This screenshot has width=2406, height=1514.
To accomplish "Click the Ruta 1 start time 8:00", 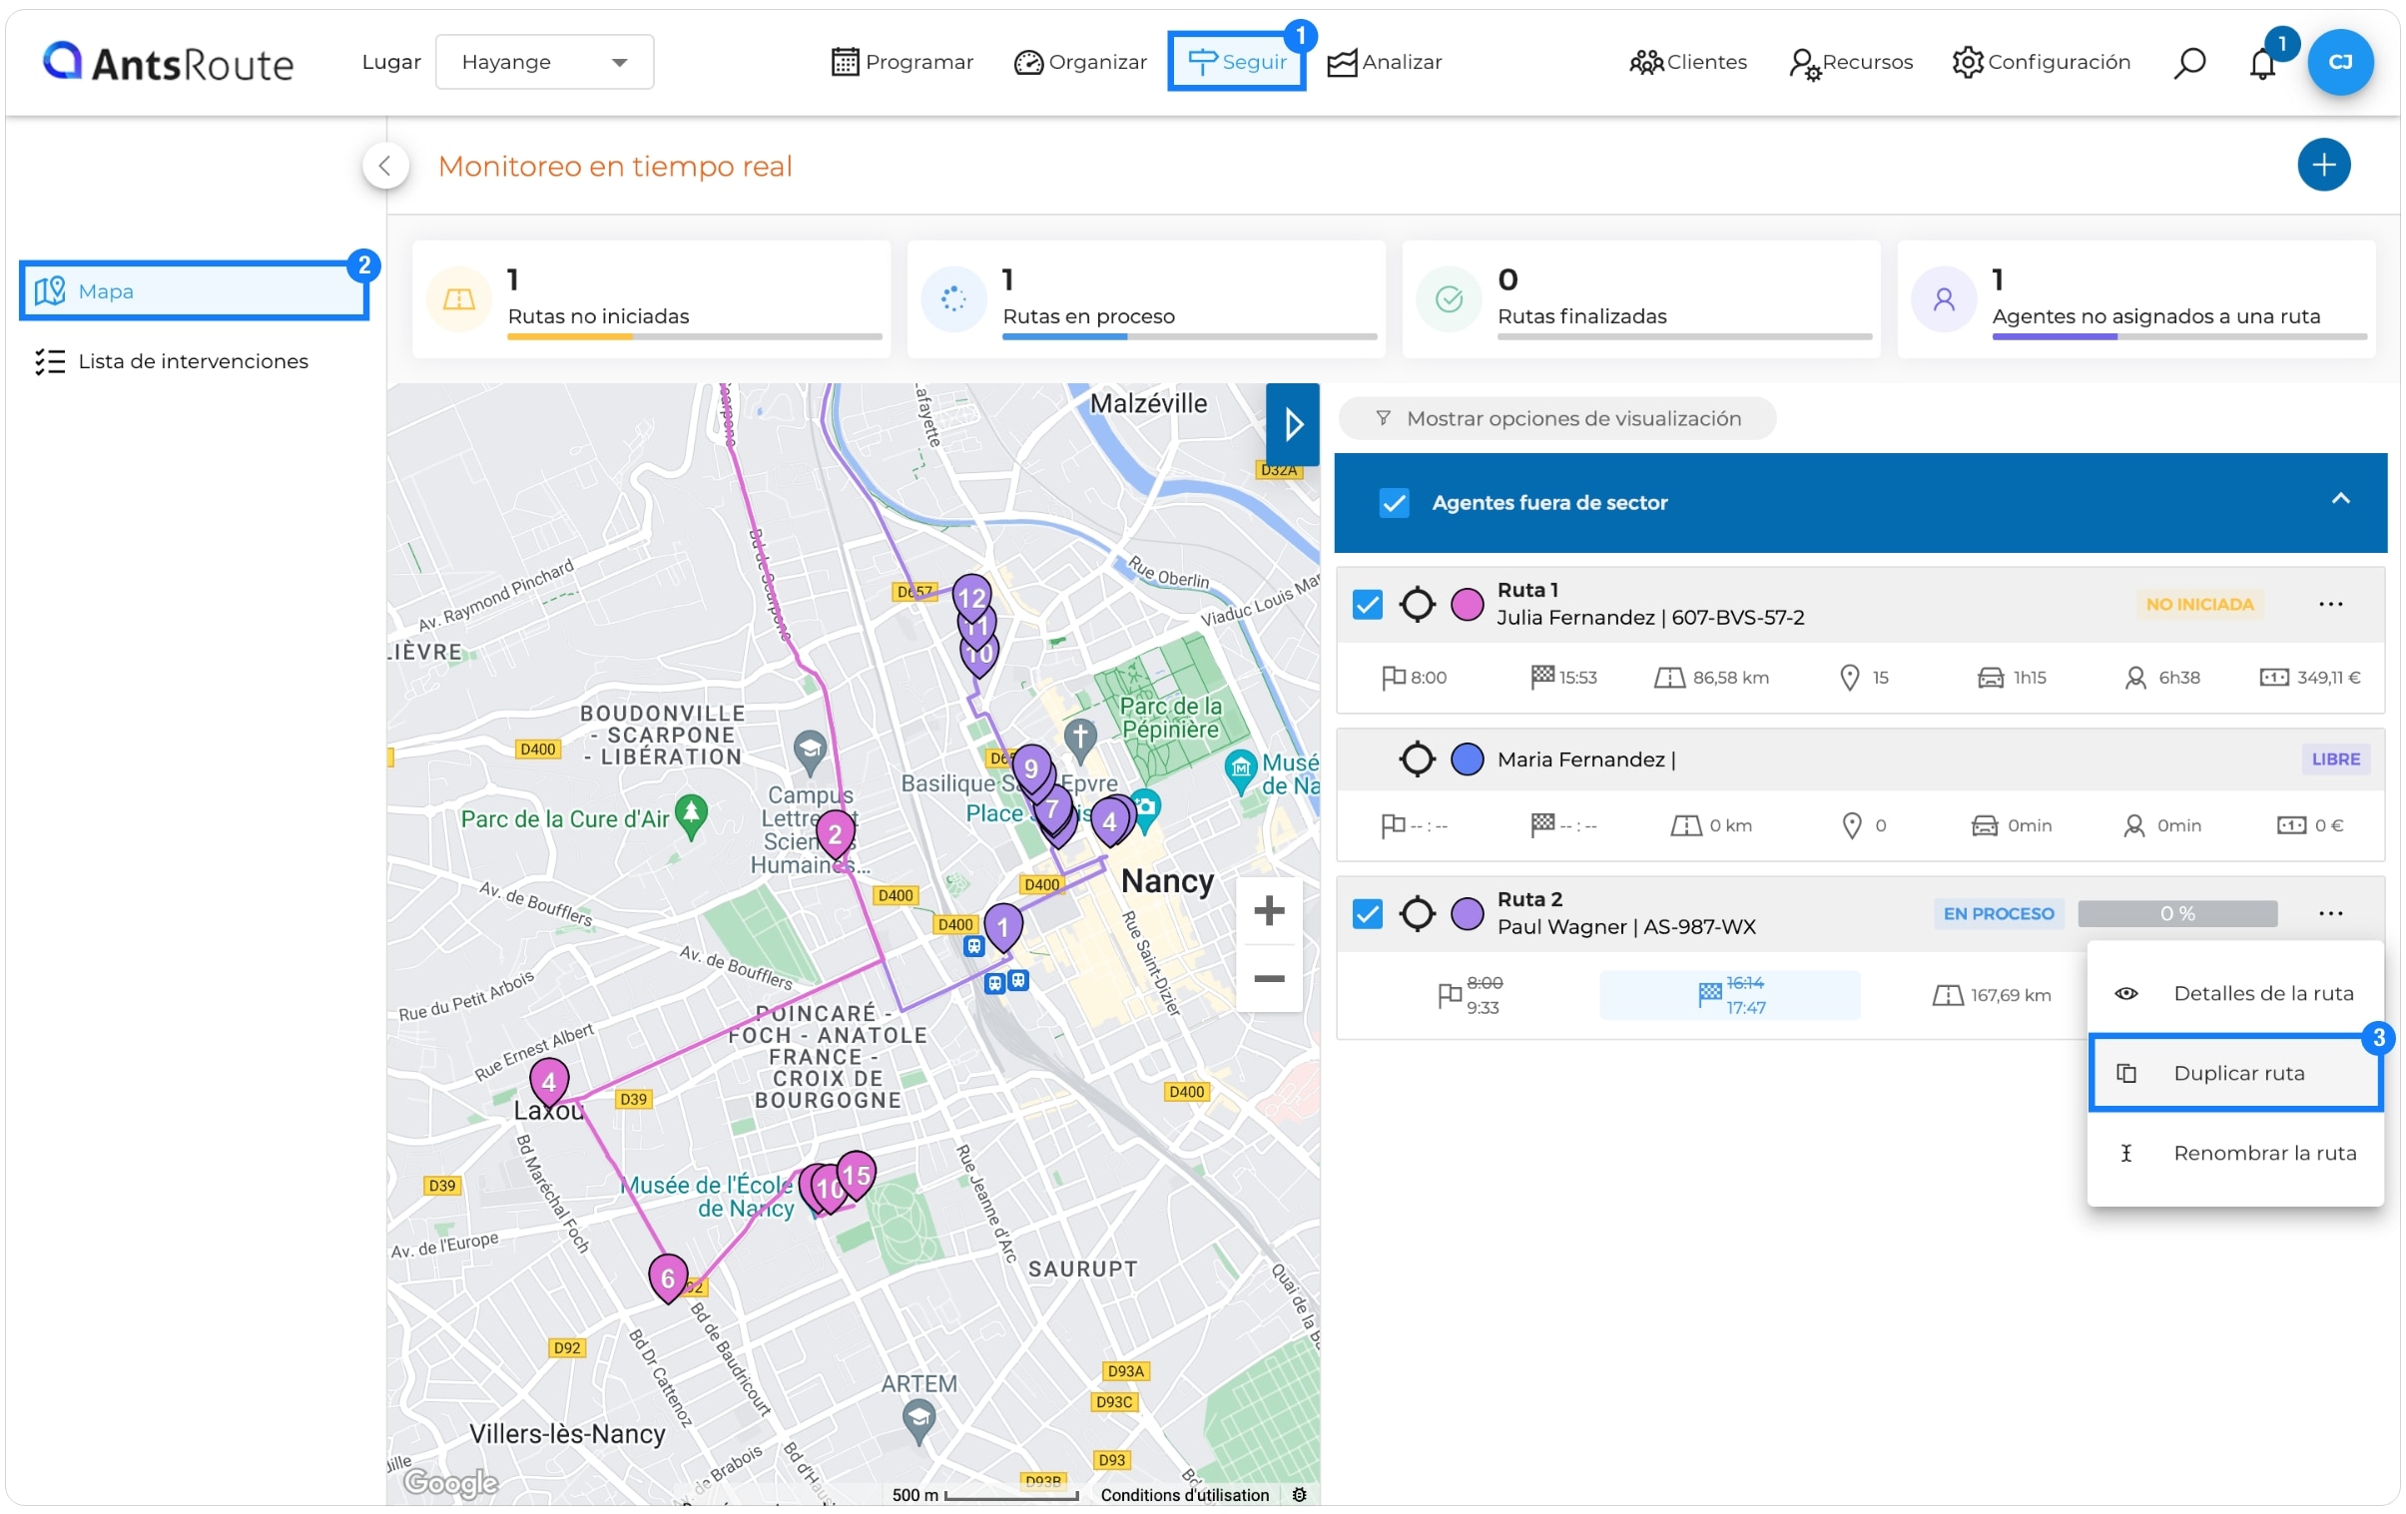I will [1415, 678].
